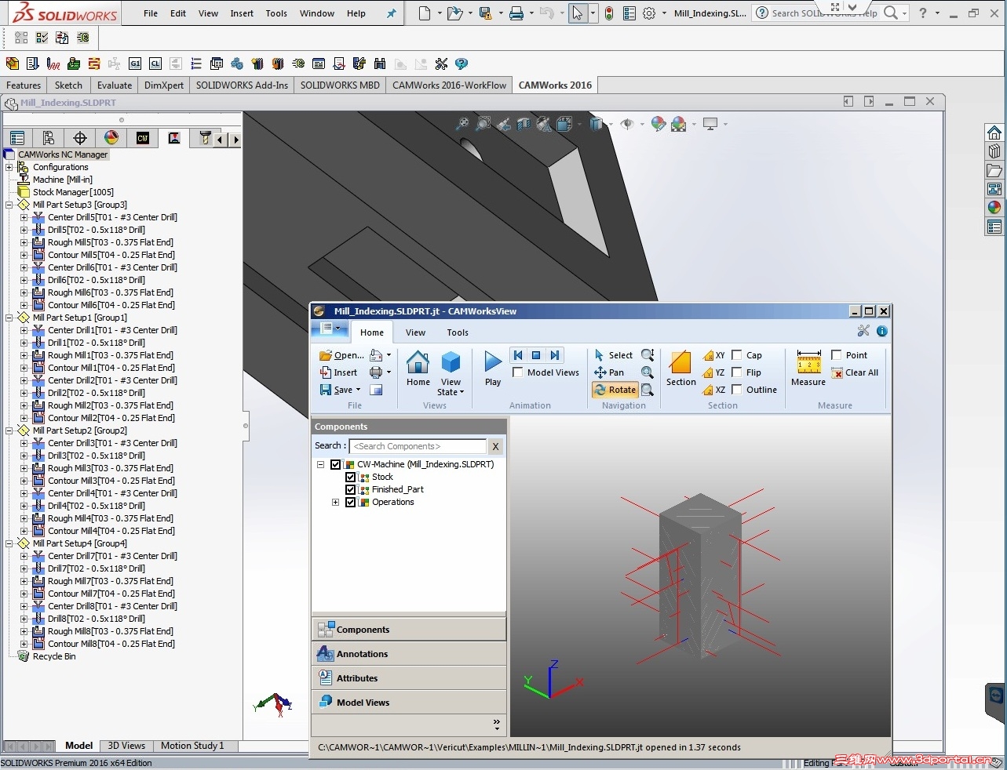Select Contour Mill8[T04 - 0.25 Flat End] operation

pyautogui.click(x=111, y=644)
